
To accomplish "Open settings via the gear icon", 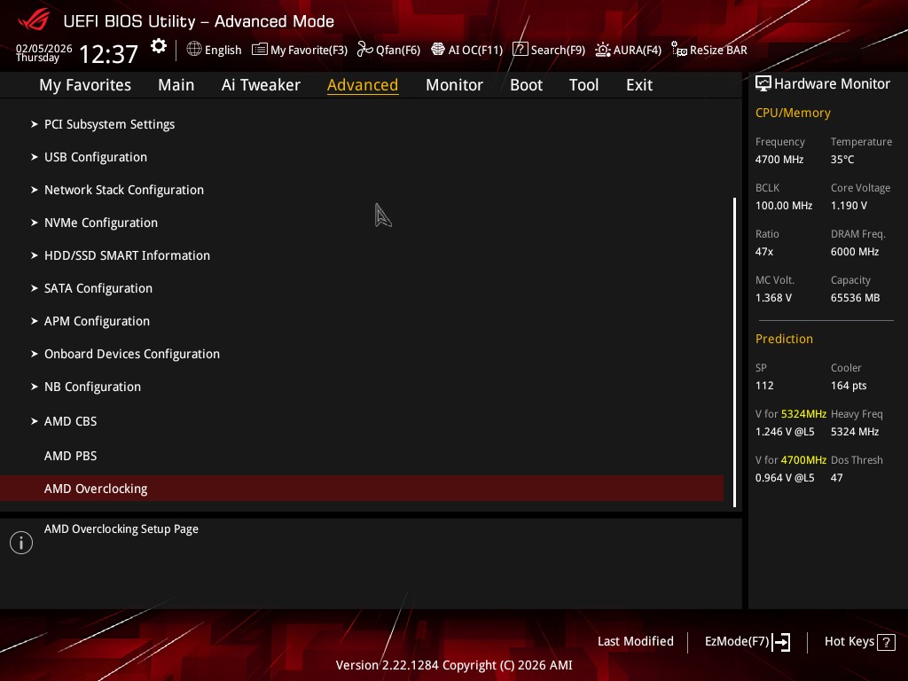I will (159, 46).
